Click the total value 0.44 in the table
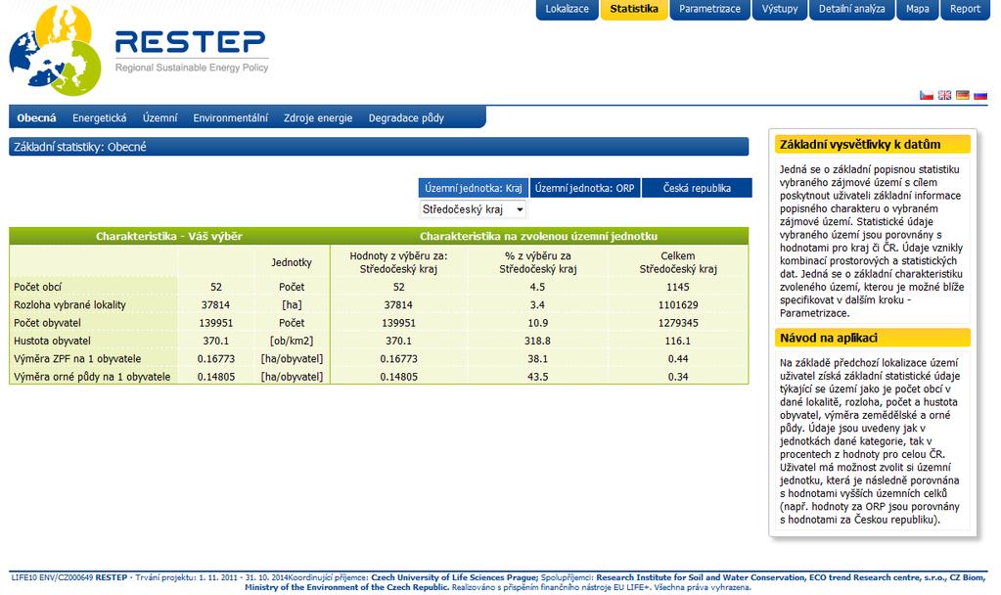Image resolution: width=1001 pixels, height=595 pixels. pyautogui.click(x=678, y=359)
